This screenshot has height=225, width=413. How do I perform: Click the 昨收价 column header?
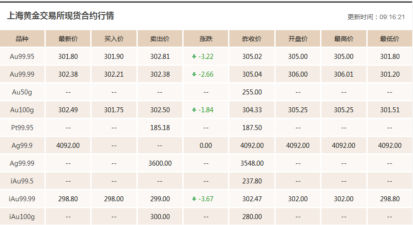(252, 39)
